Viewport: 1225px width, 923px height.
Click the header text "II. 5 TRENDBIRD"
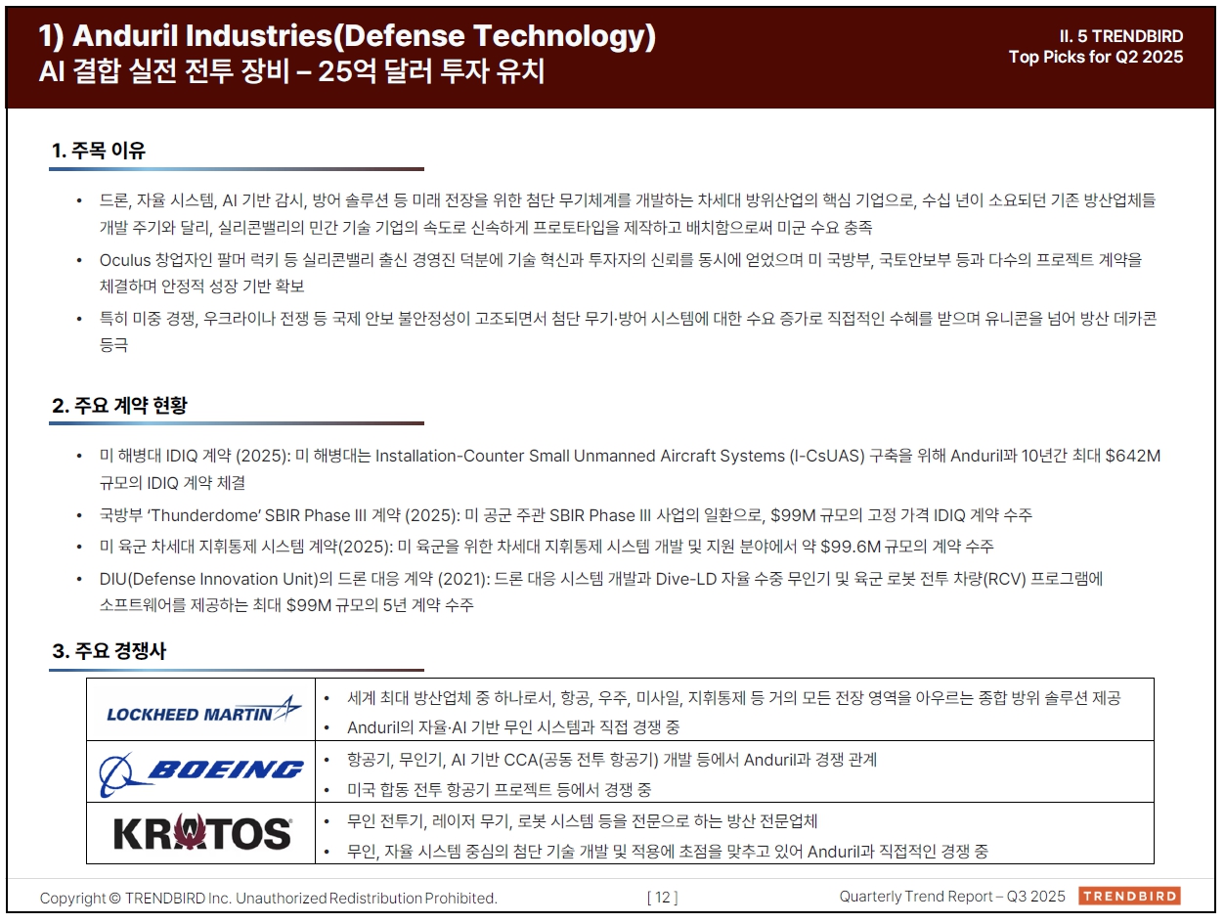tap(1121, 36)
